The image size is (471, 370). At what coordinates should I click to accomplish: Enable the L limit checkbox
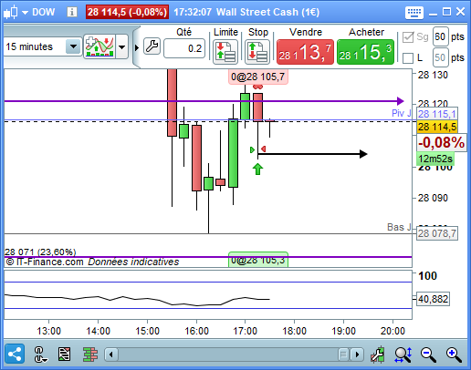(x=408, y=58)
